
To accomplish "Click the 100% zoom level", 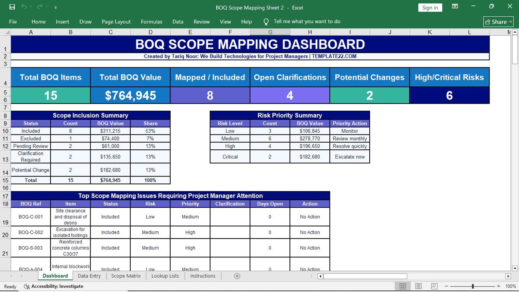I will [x=511, y=286].
